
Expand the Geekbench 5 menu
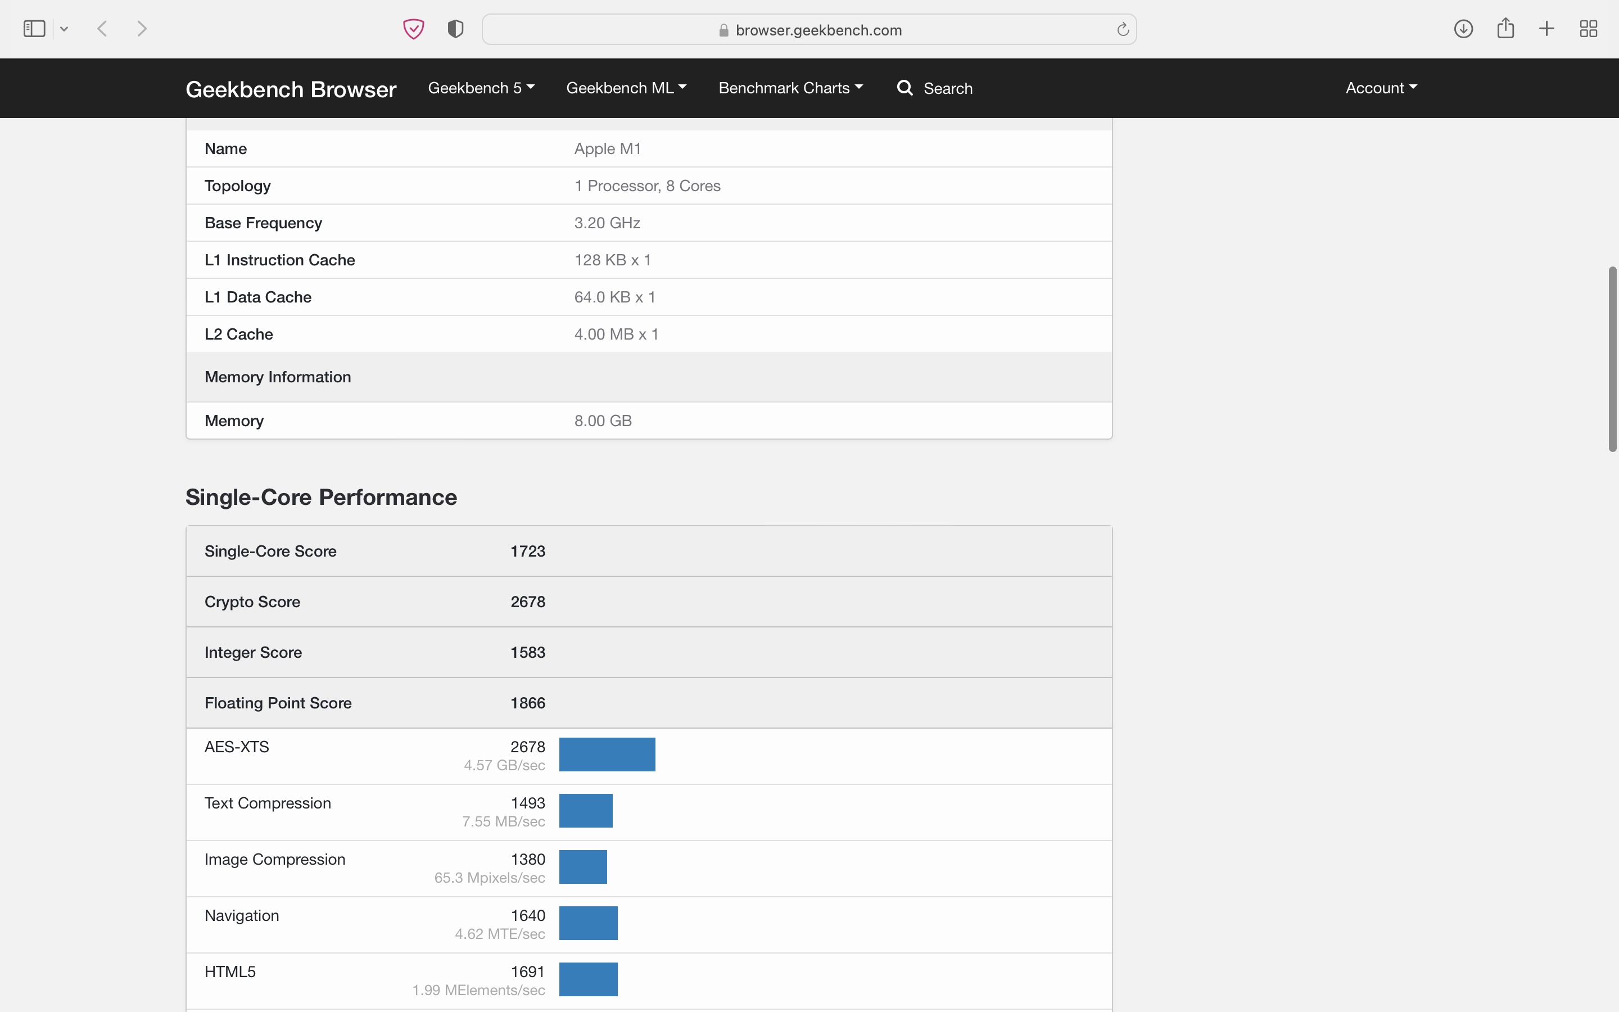pos(481,88)
